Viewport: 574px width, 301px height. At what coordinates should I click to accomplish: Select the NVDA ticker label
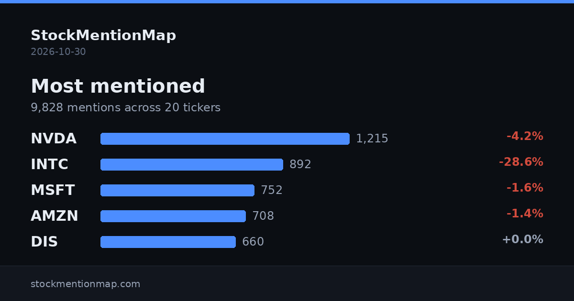coord(54,139)
